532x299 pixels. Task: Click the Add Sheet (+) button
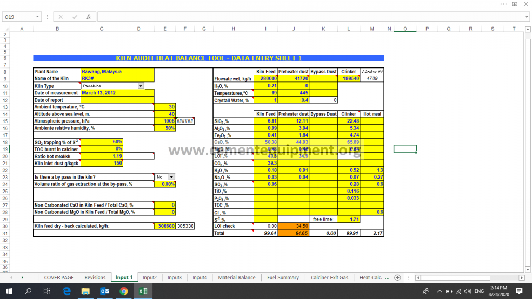tap(397, 278)
